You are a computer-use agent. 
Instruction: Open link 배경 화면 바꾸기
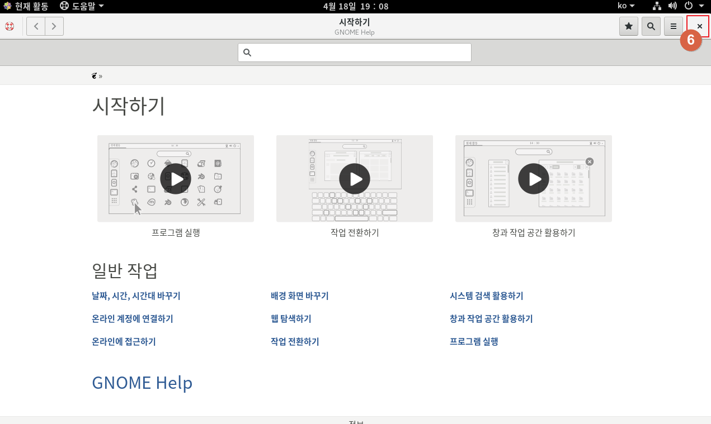coord(300,296)
